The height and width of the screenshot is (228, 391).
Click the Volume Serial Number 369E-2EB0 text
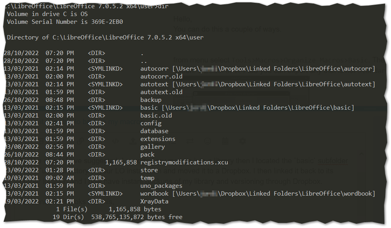(65, 22)
